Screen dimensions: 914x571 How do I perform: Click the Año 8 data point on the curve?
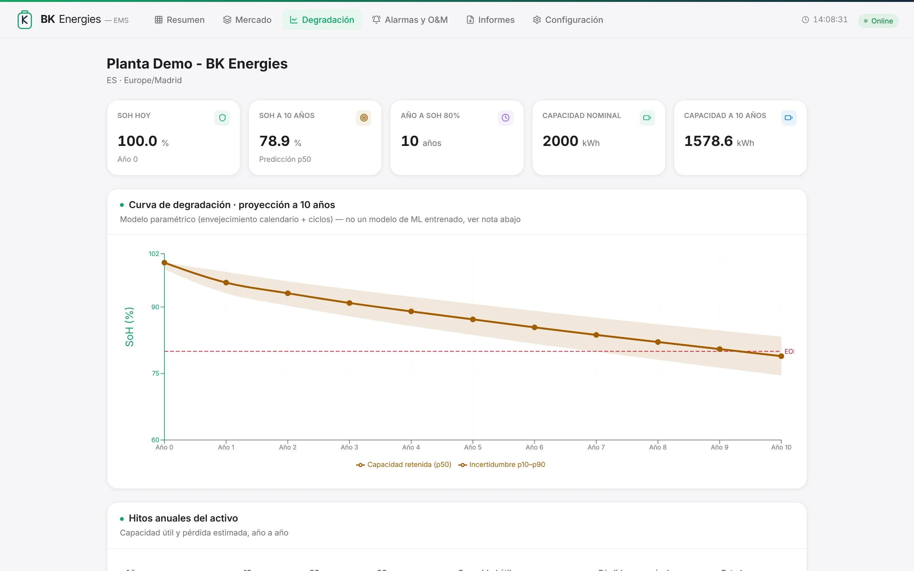[x=658, y=342]
